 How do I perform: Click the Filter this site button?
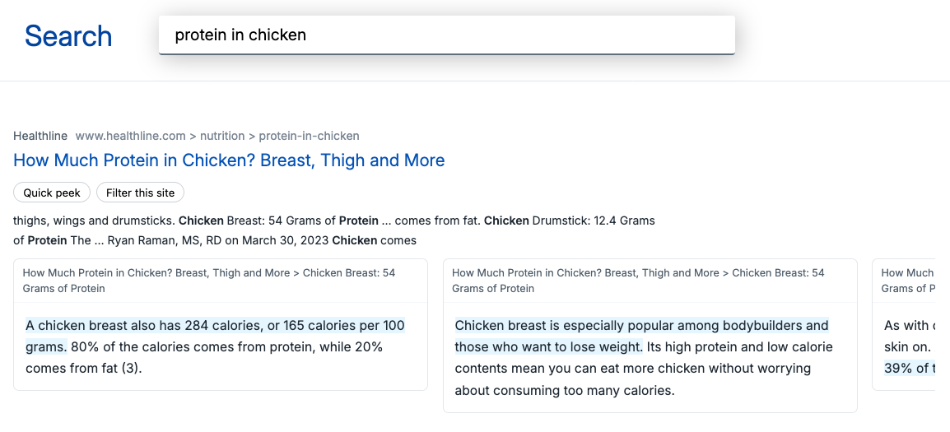(x=140, y=193)
